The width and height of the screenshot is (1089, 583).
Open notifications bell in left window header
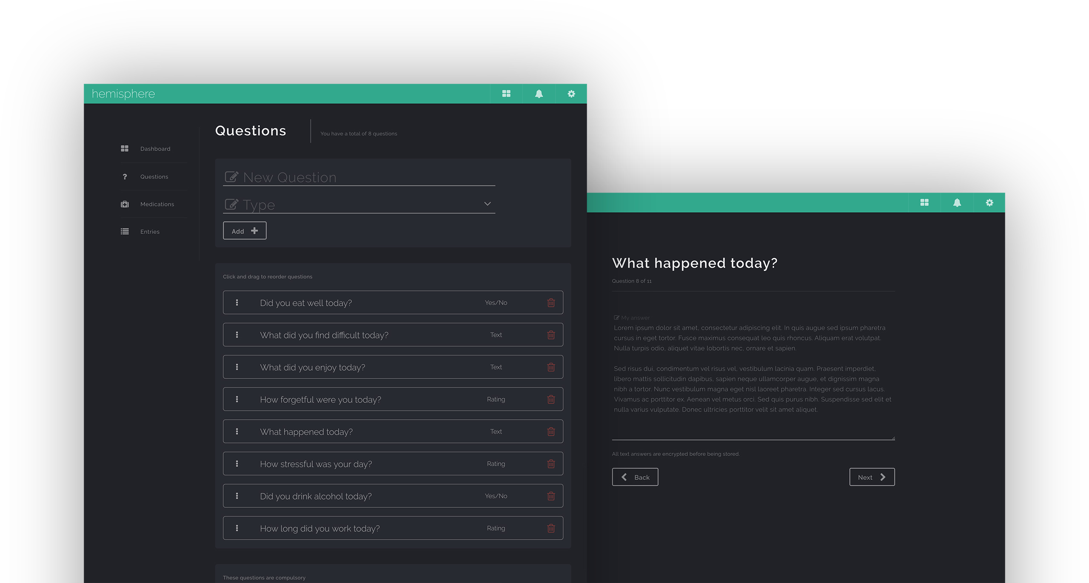tap(539, 94)
